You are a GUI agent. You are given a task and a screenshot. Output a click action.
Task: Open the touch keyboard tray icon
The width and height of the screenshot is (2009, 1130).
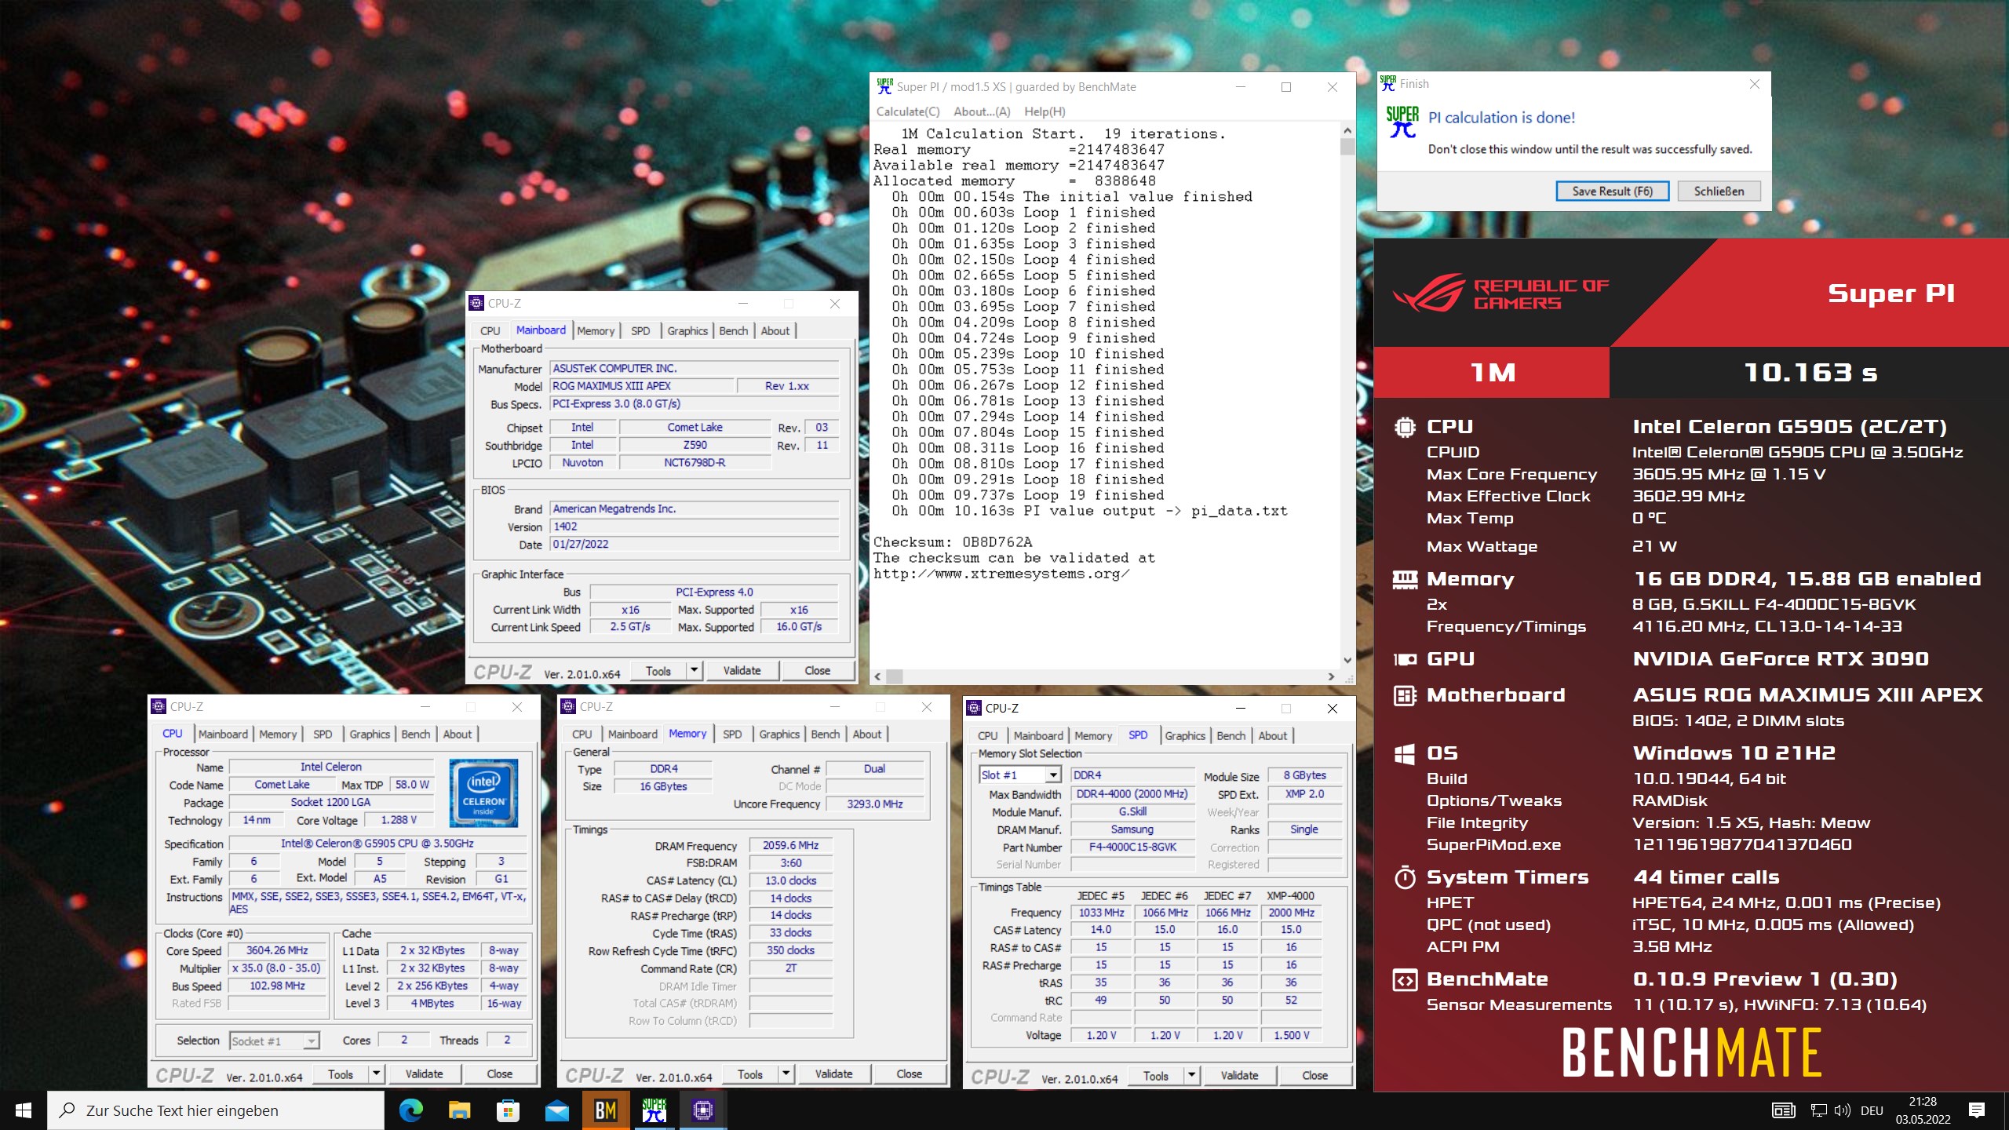click(x=1783, y=1110)
